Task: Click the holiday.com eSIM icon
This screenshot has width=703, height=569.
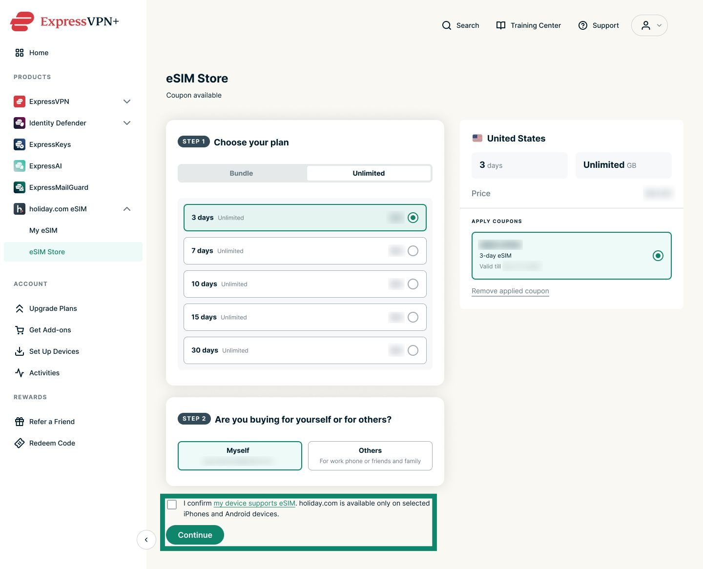Action: coord(20,209)
